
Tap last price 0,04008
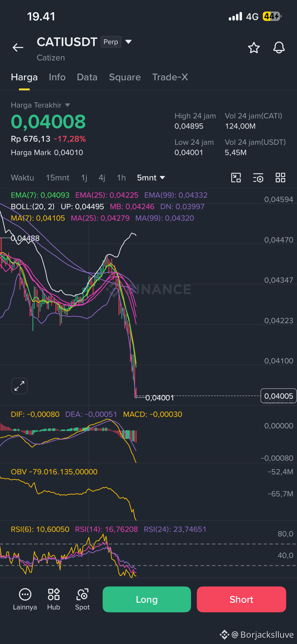tap(48, 121)
